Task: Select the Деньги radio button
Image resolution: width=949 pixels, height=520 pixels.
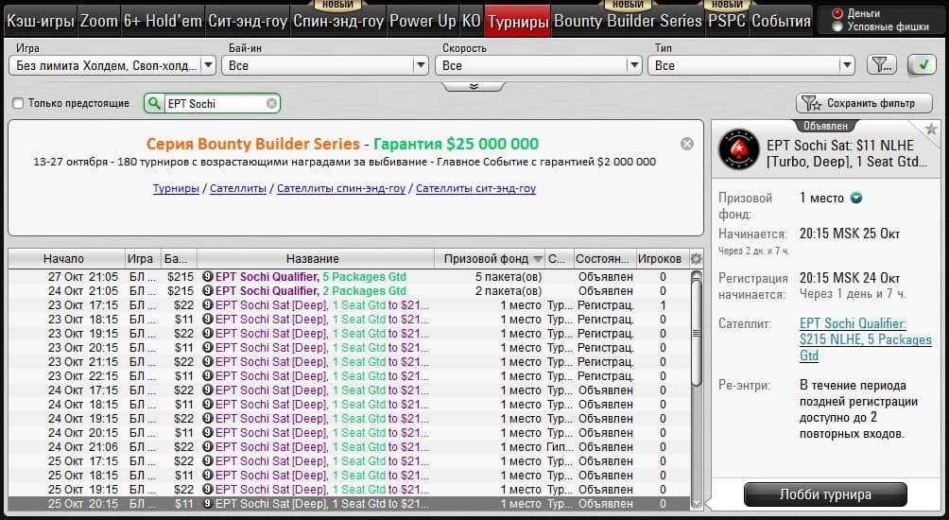Action: [837, 13]
